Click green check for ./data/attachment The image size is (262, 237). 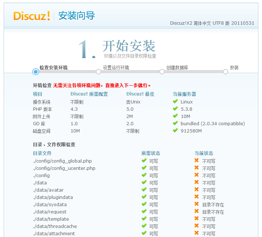(x=144, y=233)
